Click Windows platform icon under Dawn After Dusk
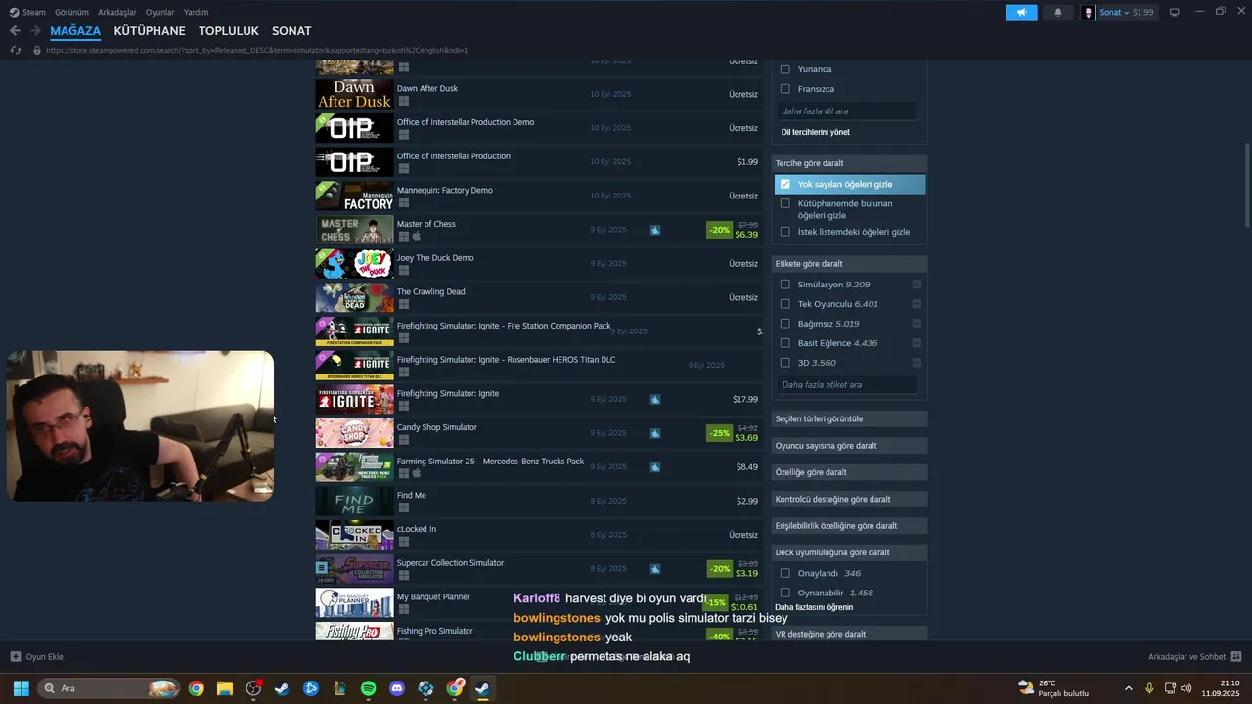The height and width of the screenshot is (704, 1252). (403, 101)
